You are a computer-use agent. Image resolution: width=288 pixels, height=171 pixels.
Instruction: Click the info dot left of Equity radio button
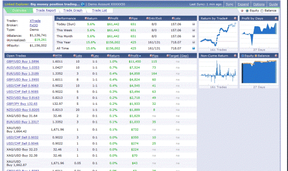tap(242, 11)
